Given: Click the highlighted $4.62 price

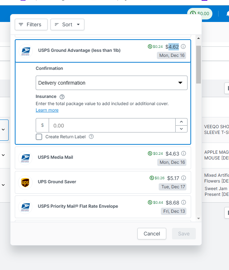Looking at the screenshot, I should coord(172,47).
